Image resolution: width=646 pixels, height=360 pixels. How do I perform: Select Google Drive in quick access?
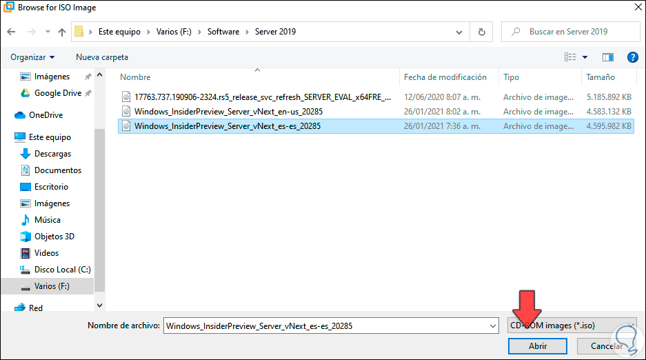[x=58, y=93]
